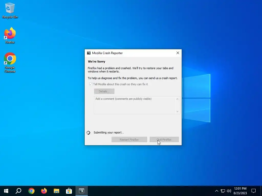Click the We're Sorry heading
The height and width of the screenshot is (196, 262).
[96, 62]
